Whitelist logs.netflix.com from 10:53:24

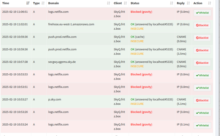pyautogui.click(x=202, y=125)
